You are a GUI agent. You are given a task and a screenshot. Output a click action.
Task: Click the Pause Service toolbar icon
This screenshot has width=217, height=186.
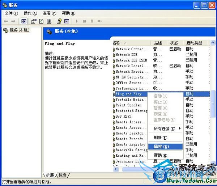(92, 21)
